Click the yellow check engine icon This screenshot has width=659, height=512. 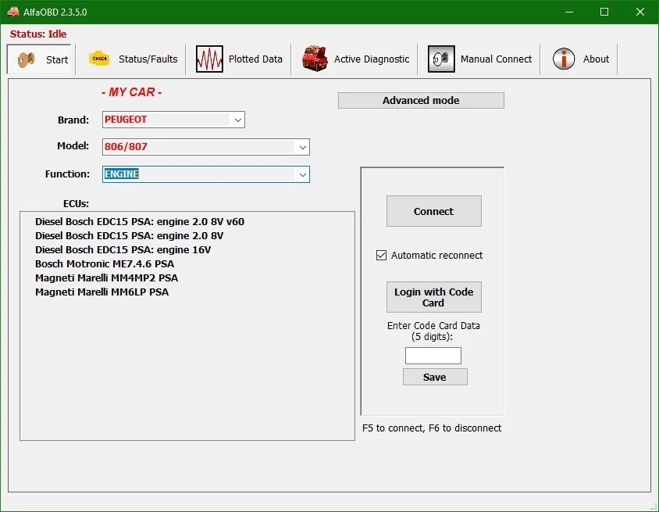(x=99, y=59)
